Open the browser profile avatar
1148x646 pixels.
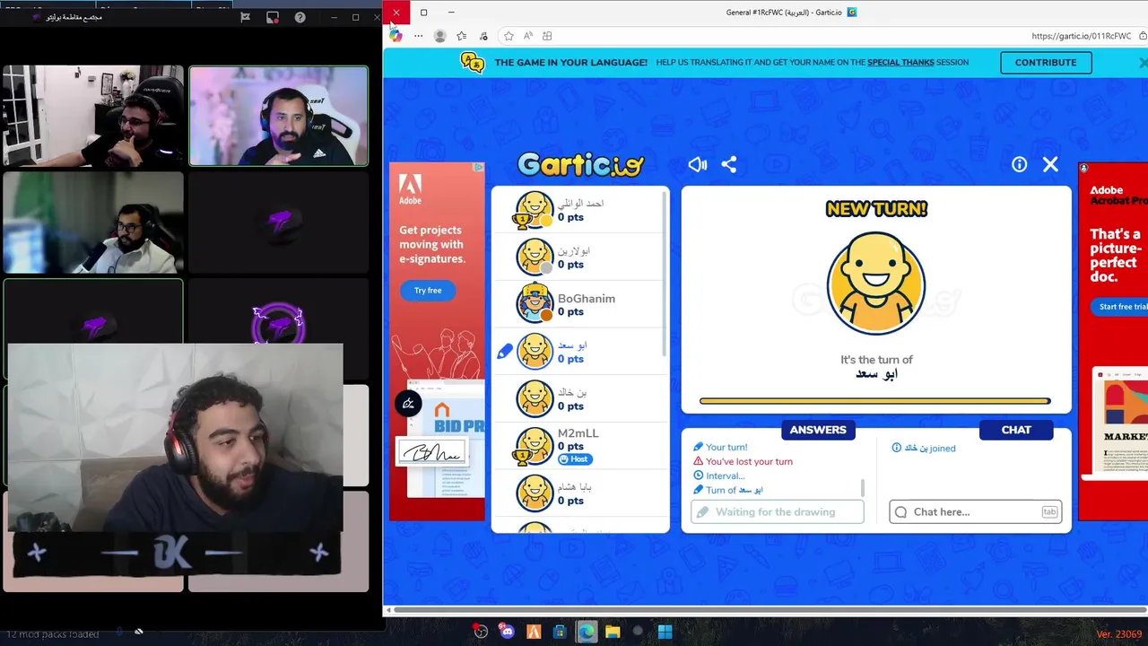[x=439, y=36]
